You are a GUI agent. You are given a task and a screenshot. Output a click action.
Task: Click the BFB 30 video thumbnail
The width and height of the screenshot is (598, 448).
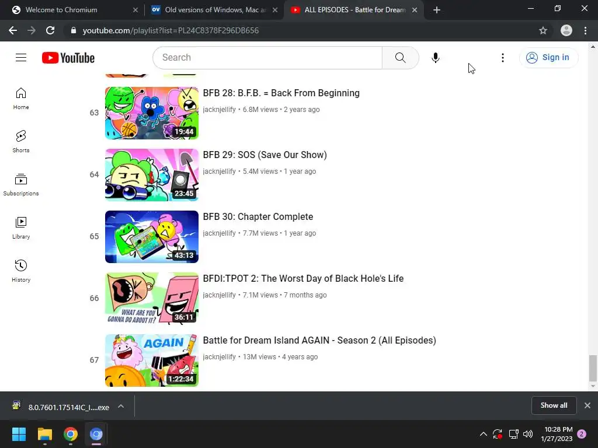152,237
